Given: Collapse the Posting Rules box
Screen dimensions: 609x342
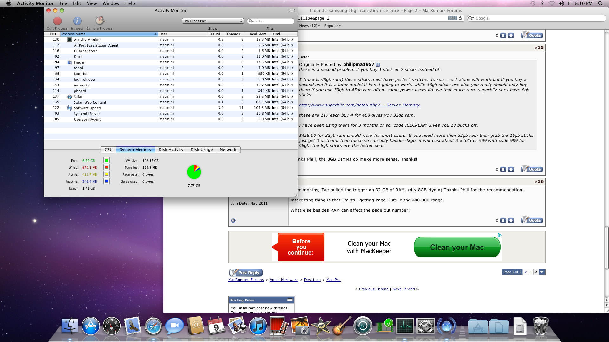Looking at the screenshot, I should tap(290, 300).
